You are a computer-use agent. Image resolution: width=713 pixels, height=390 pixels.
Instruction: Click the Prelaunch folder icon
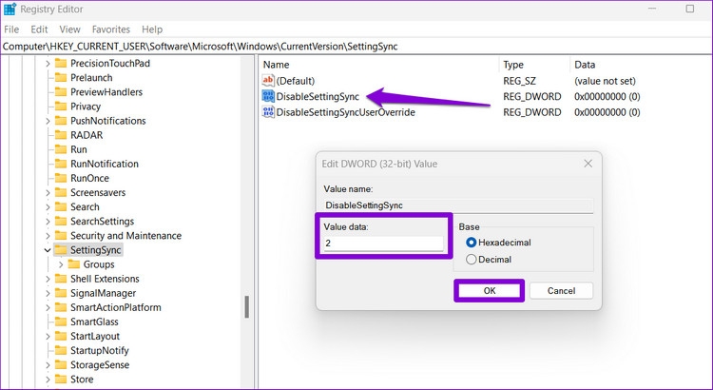[x=61, y=77]
